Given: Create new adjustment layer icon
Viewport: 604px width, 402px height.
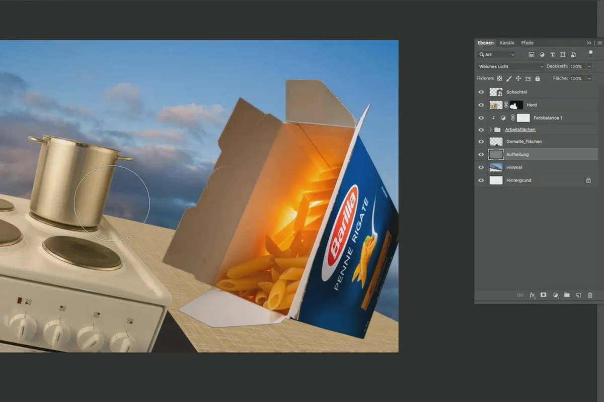Looking at the screenshot, I should click(x=556, y=295).
